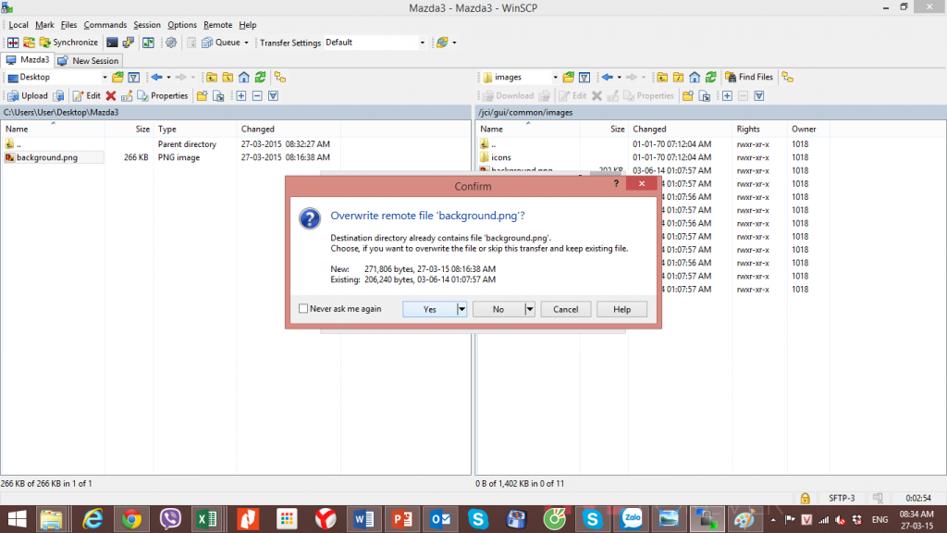Open the Local menu
Image resolution: width=947 pixels, height=533 pixels.
pyautogui.click(x=18, y=25)
